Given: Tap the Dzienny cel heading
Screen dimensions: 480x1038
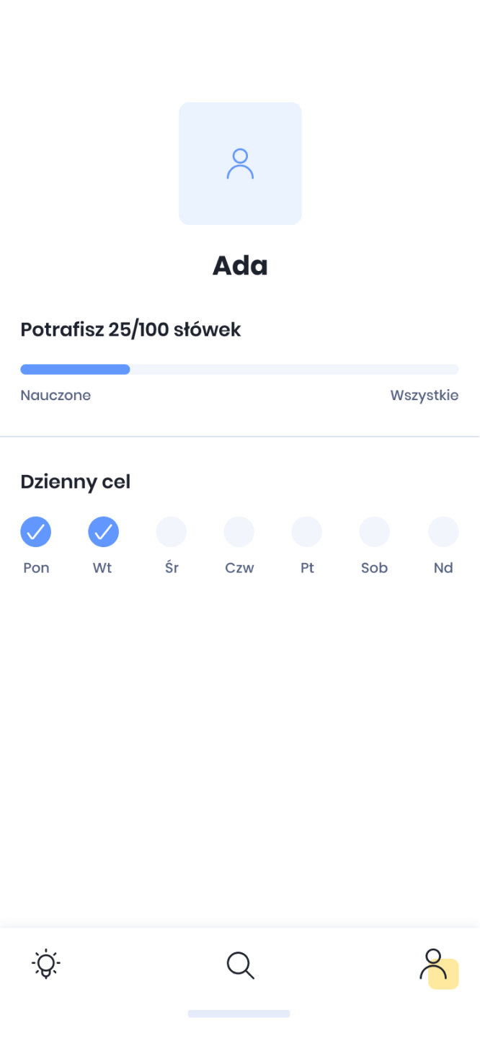Looking at the screenshot, I should pyautogui.click(x=76, y=482).
